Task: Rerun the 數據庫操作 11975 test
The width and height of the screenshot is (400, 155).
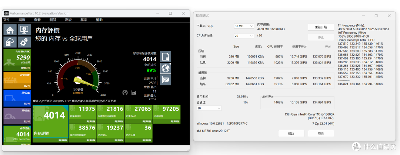Action: [91, 121]
